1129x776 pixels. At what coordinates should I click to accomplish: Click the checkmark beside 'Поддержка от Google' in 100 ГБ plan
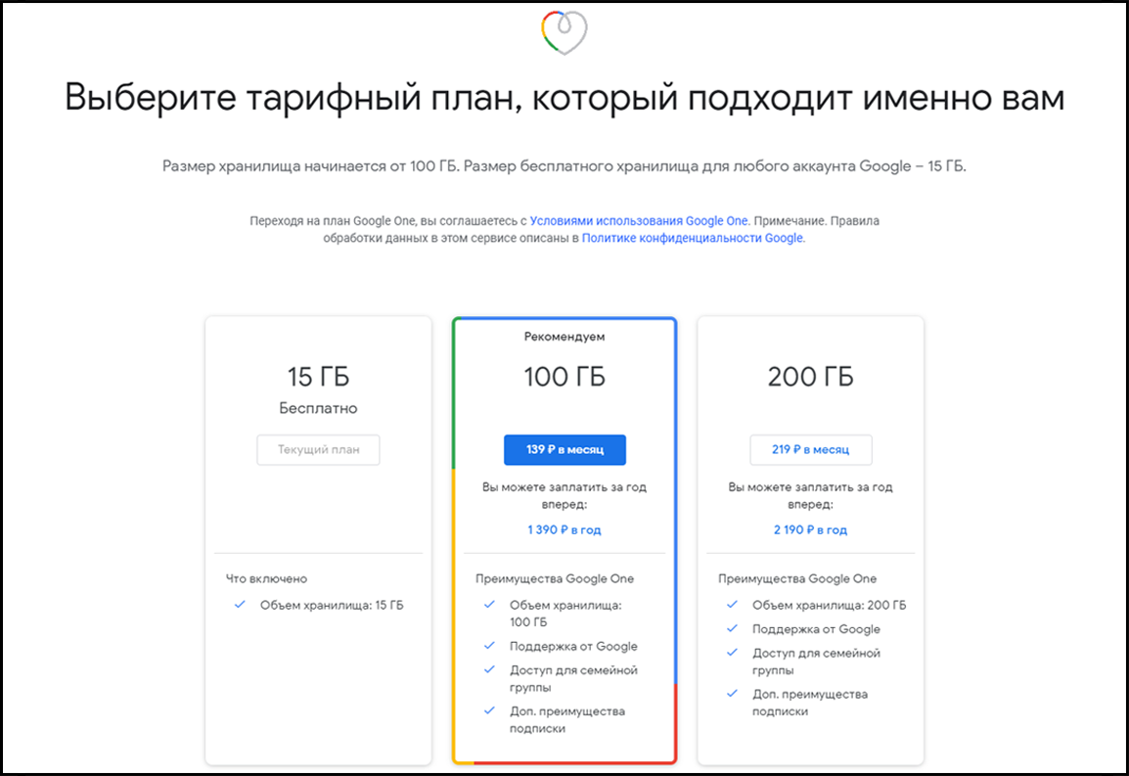point(489,646)
